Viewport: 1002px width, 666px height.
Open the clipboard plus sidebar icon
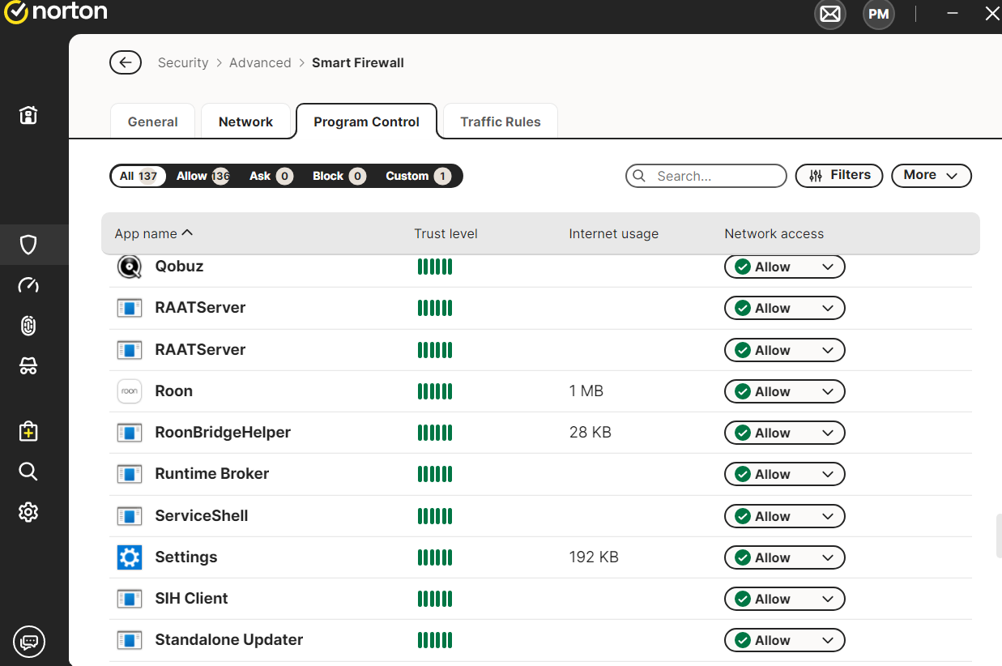click(x=28, y=431)
